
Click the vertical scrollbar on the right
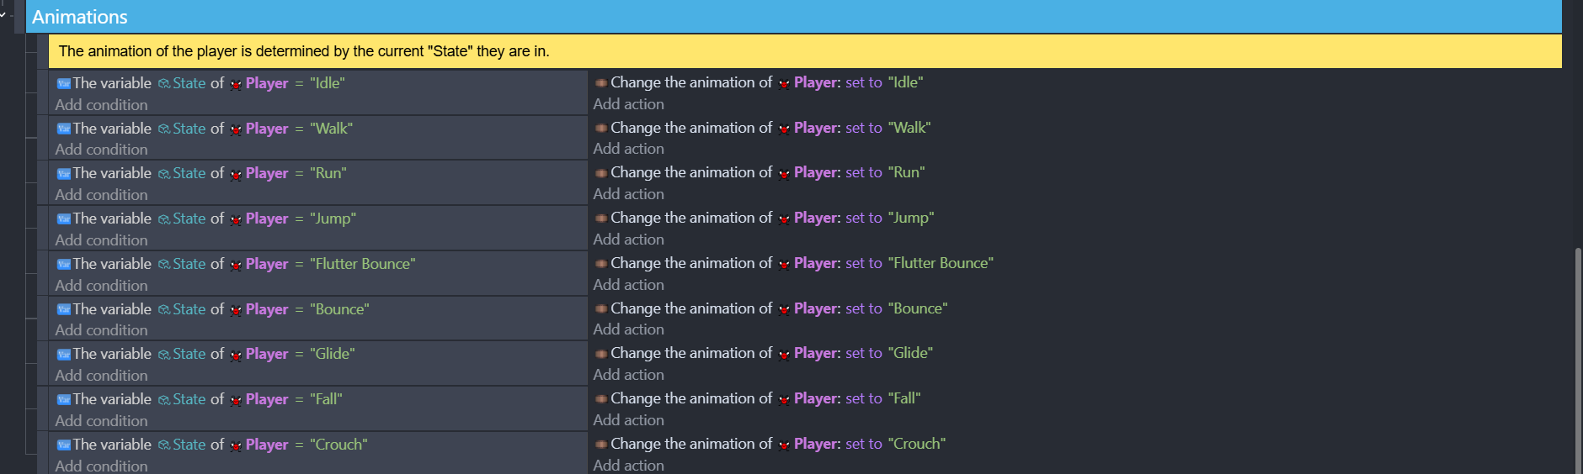click(1577, 361)
